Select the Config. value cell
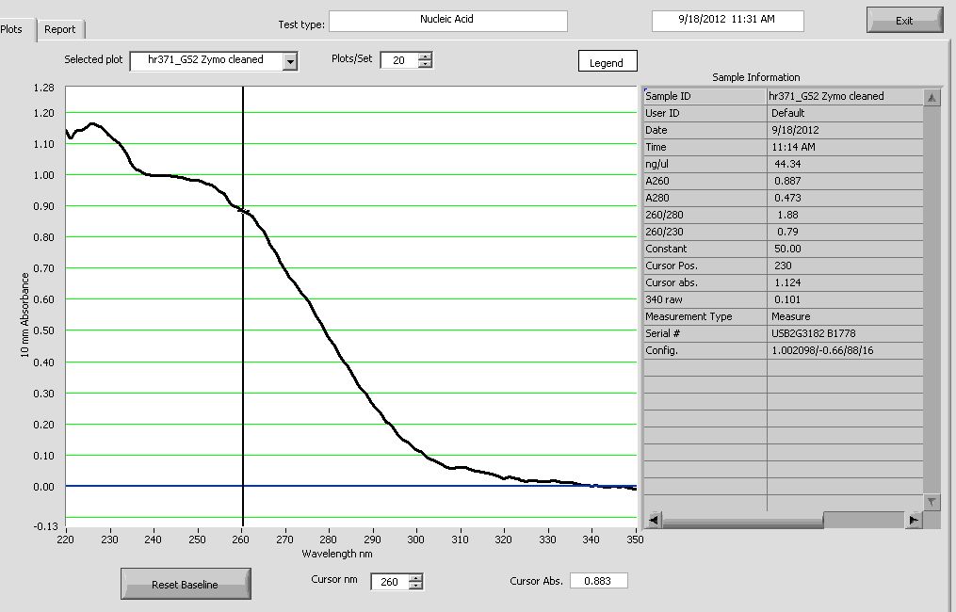 coord(845,350)
